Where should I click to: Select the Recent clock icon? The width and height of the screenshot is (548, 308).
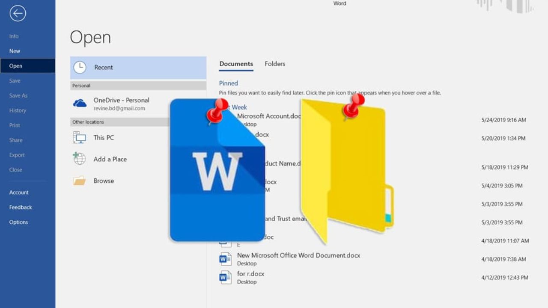(80, 67)
